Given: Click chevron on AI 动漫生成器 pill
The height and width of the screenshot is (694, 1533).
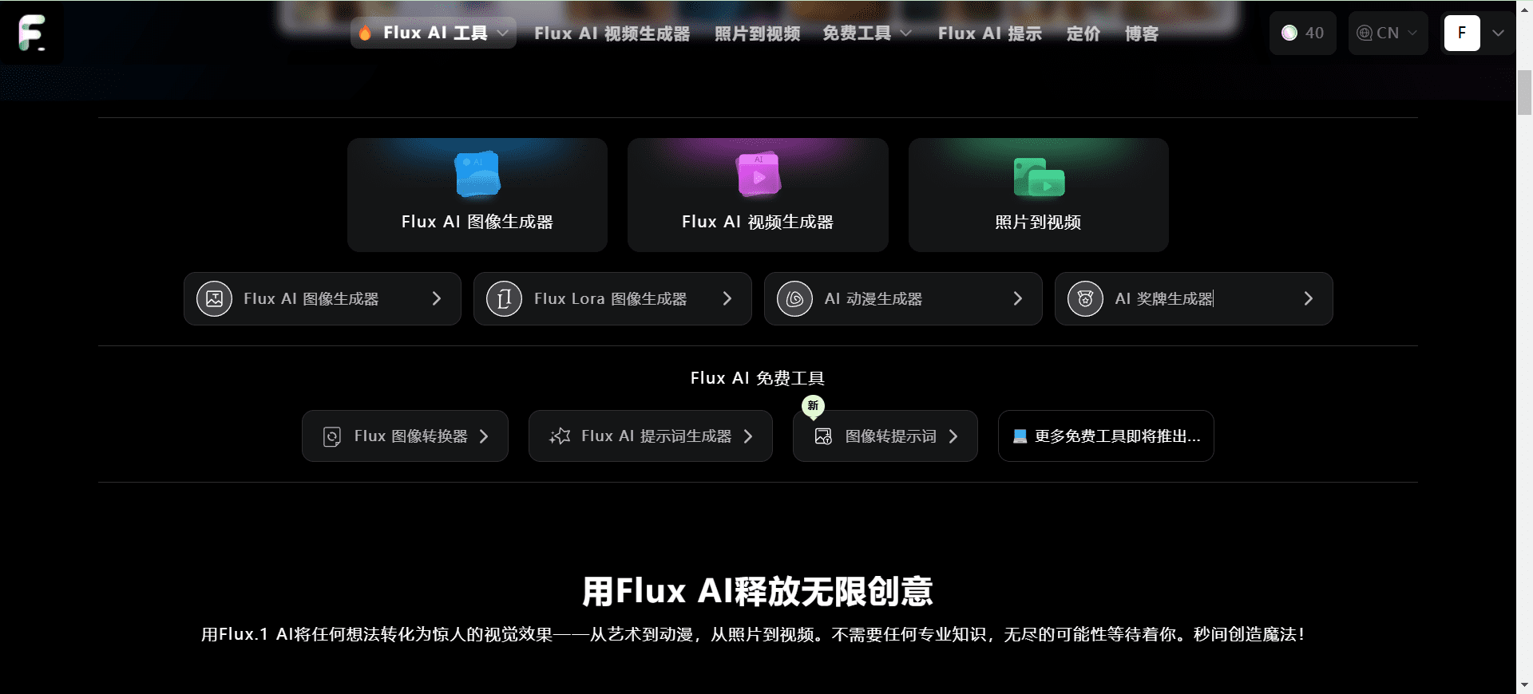Looking at the screenshot, I should pos(1018,298).
